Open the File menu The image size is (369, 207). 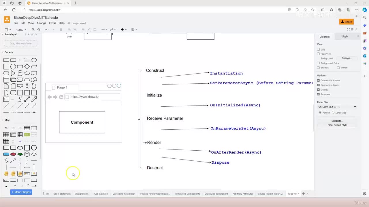coord(16,23)
